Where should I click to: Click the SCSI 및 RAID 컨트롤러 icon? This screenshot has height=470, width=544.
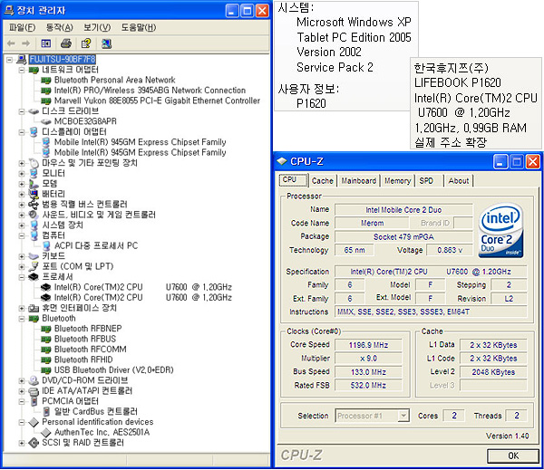[34, 443]
